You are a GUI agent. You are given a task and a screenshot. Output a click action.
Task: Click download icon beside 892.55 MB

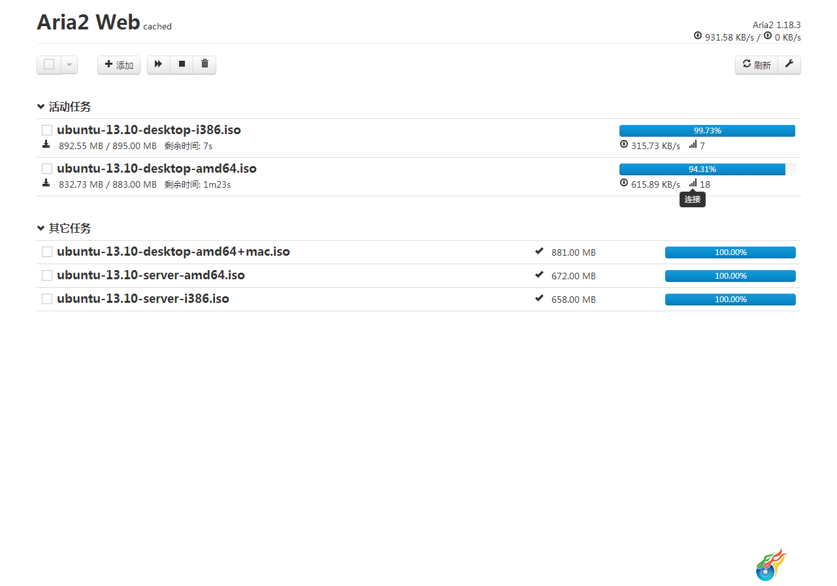coord(46,145)
